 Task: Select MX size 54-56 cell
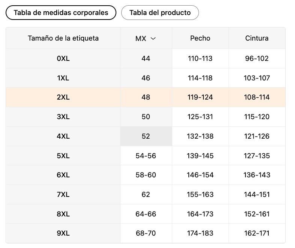(146, 156)
